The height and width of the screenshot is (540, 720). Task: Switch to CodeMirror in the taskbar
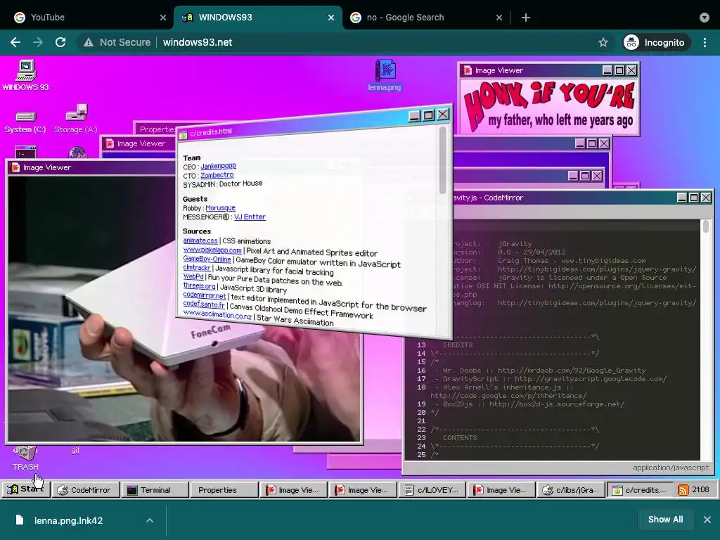pos(85,490)
